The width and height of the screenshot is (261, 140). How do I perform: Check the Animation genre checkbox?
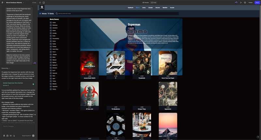[51, 28]
